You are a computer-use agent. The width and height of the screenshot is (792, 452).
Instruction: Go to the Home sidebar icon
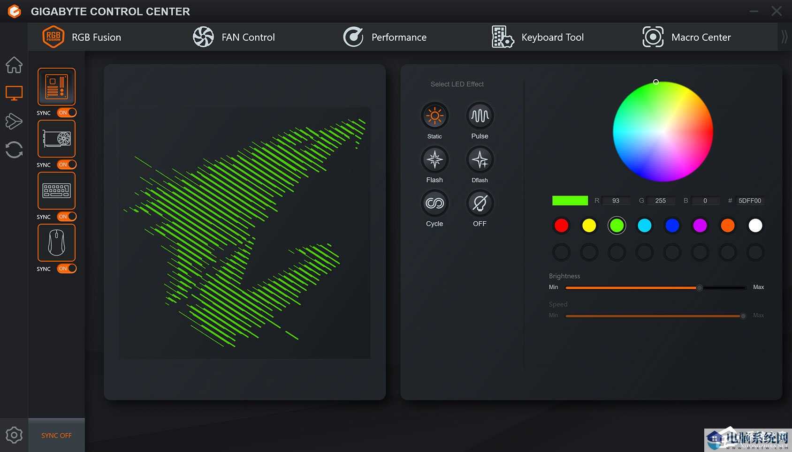pos(14,65)
